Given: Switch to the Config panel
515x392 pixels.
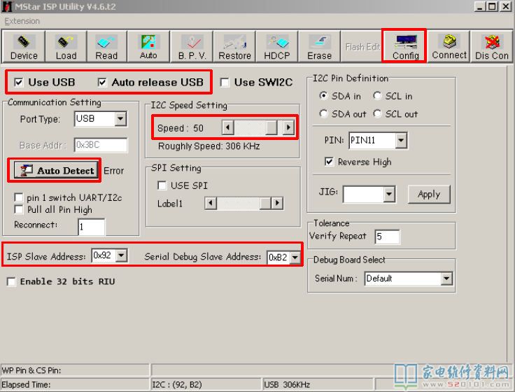Looking at the screenshot, I should pyautogui.click(x=405, y=47).
